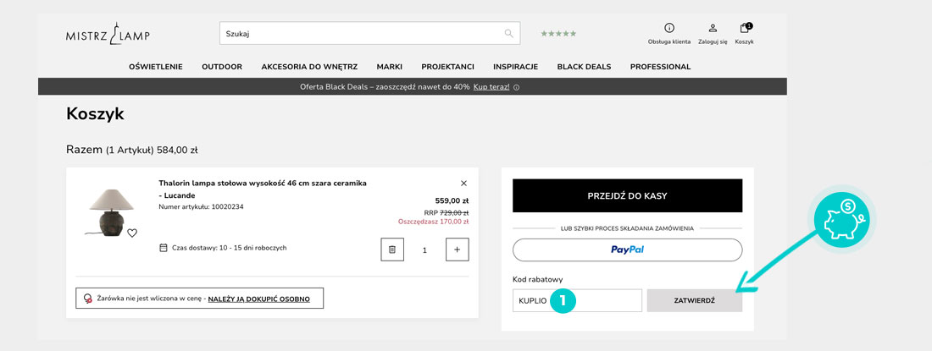Click the Przejdź do kasy button
The image size is (932, 351).
point(627,195)
